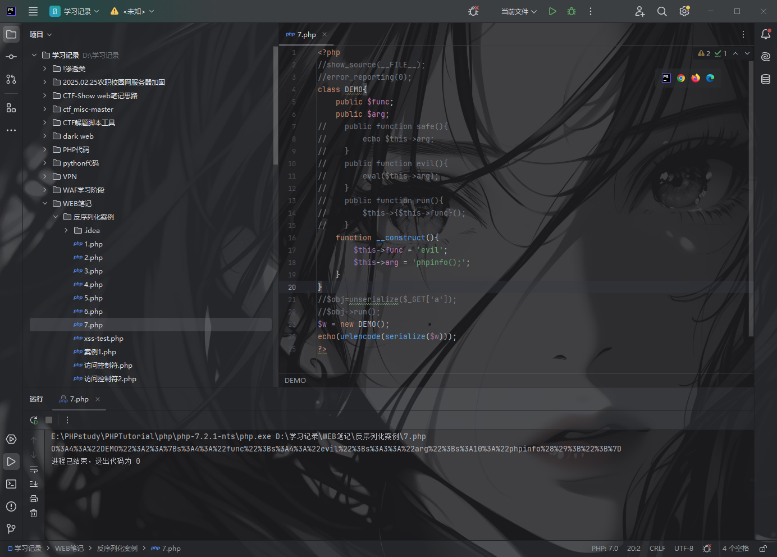
Task: Go to next highlighted error arrow
Action: point(747,53)
